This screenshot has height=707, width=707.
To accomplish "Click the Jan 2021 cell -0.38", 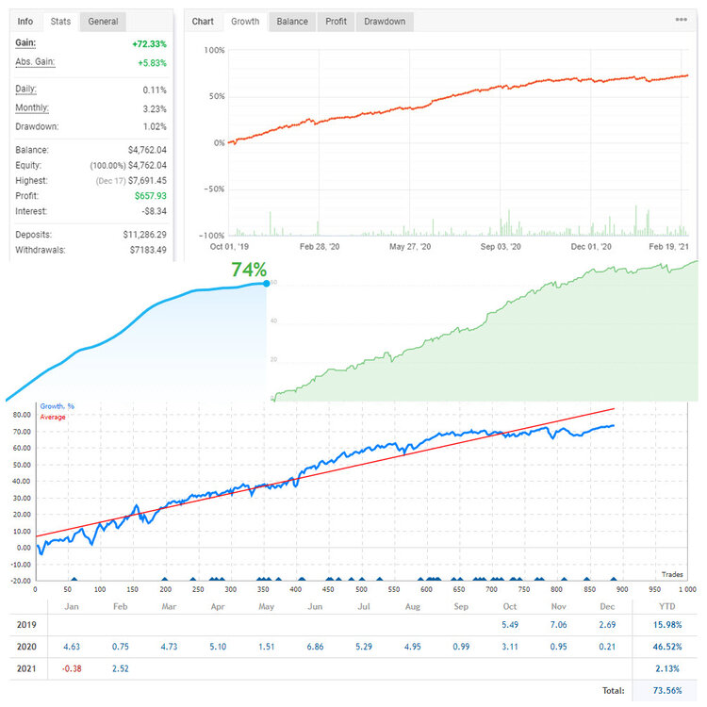I will tap(72, 668).
